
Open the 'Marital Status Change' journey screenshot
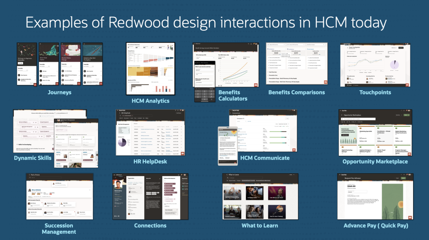pyautogui.click(x=71, y=64)
